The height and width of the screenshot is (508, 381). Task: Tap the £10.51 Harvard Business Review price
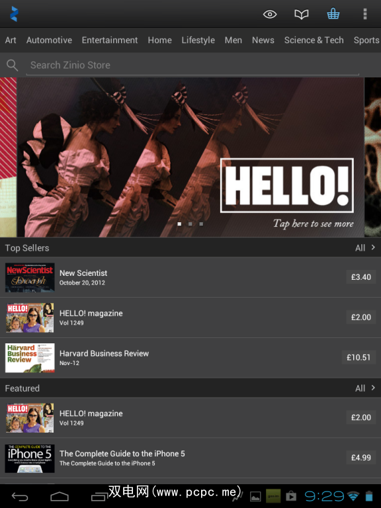[359, 357]
